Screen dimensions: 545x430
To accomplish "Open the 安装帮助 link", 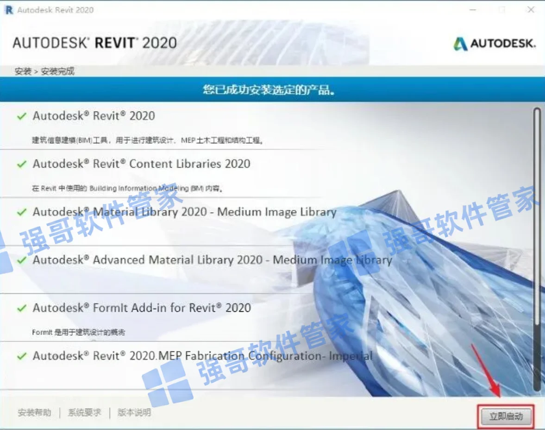I will tap(34, 412).
